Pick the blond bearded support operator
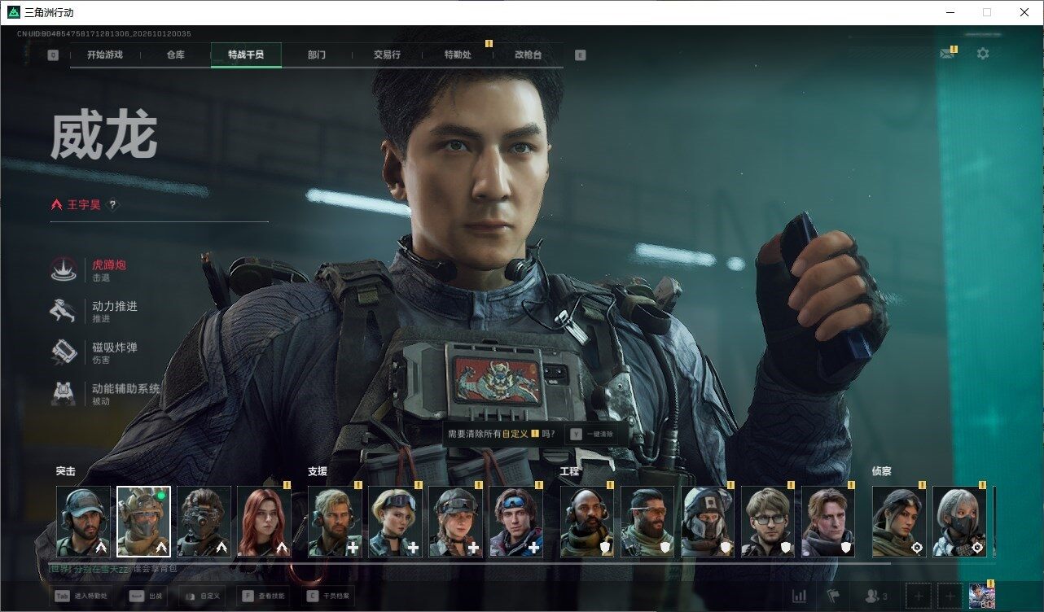 335,522
